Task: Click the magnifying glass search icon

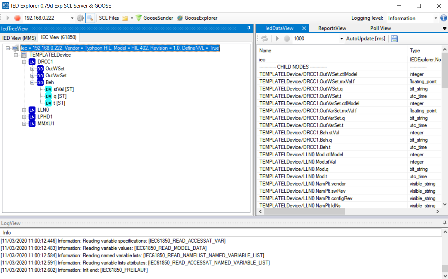Action: (90, 18)
